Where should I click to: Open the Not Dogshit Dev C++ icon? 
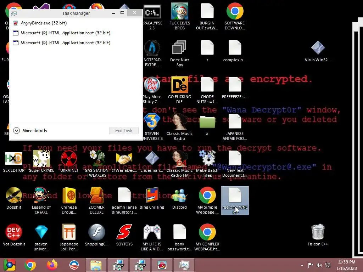point(14,236)
